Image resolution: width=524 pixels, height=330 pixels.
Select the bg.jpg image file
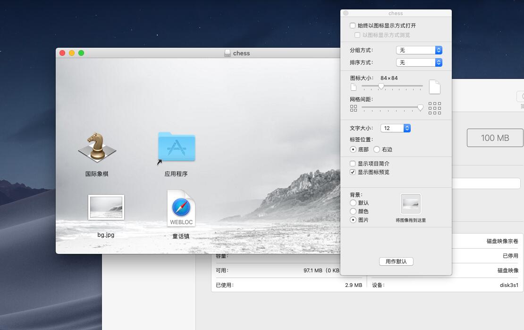(x=106, y=207)
